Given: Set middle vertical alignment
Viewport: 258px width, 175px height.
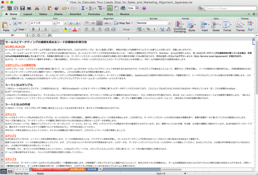Looking at the screenshot, I should (x=93, y=23).
